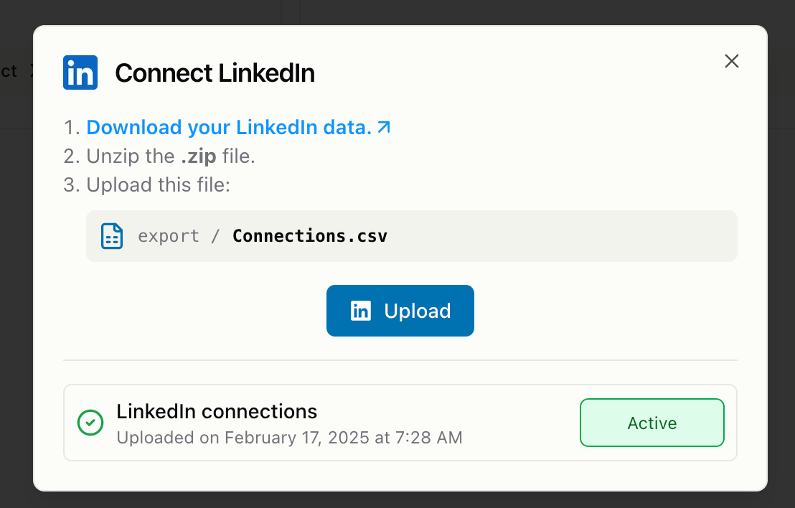Close the Connect LinkedIn dialog
The image size is (795, 508).
tap(731, 61)
